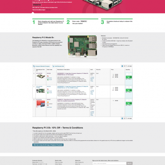Open the Terms & Conditions click here link

[48, 10]
